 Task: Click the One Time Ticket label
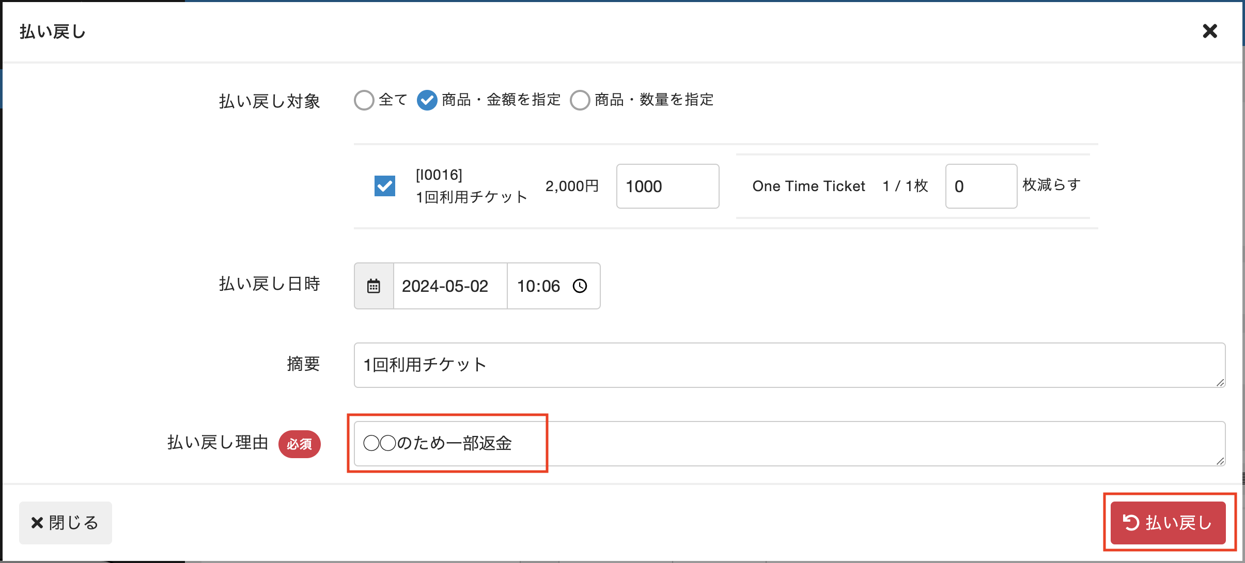click(808, 186)
